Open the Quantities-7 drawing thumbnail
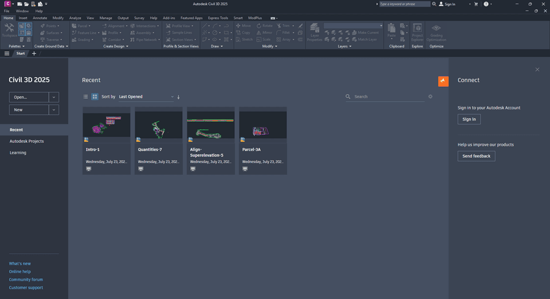This screenshot has height=299, width=550. tap(158, 125)
